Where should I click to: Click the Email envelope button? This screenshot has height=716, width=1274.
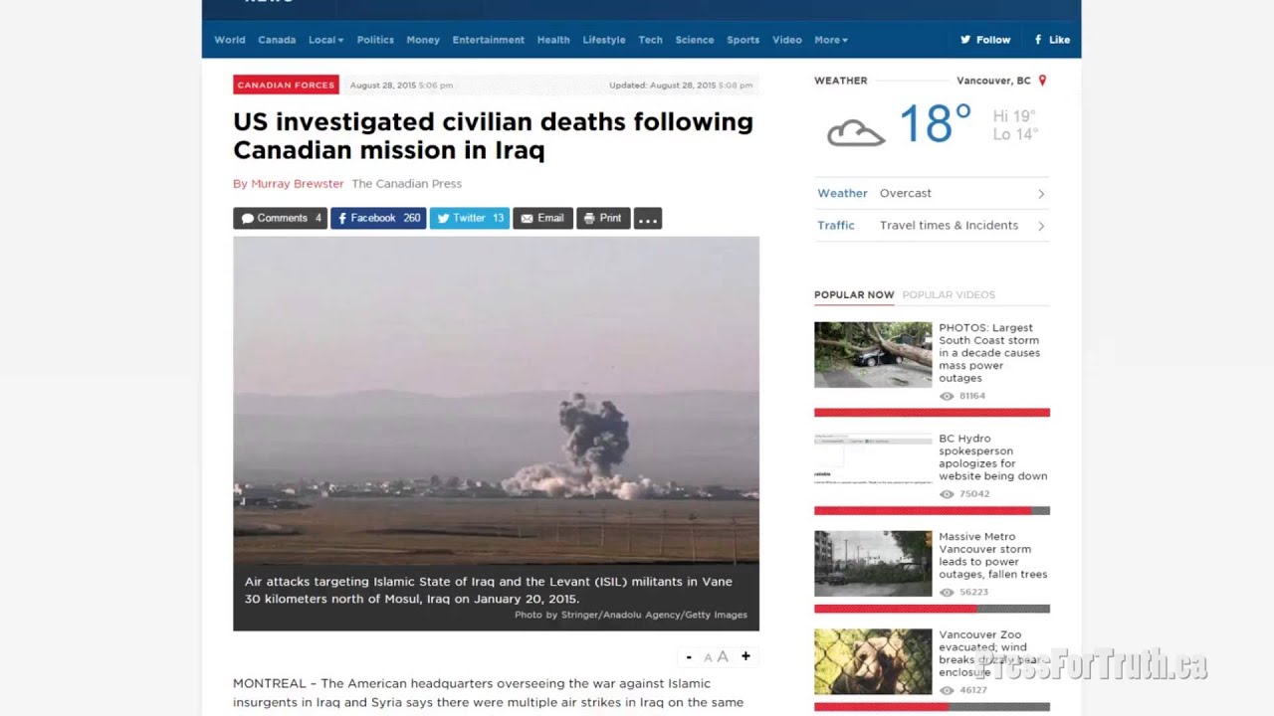[x=542, y=218]
